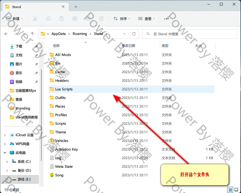Click AppData in the breadcrumb path

click(x=59, y=34)
